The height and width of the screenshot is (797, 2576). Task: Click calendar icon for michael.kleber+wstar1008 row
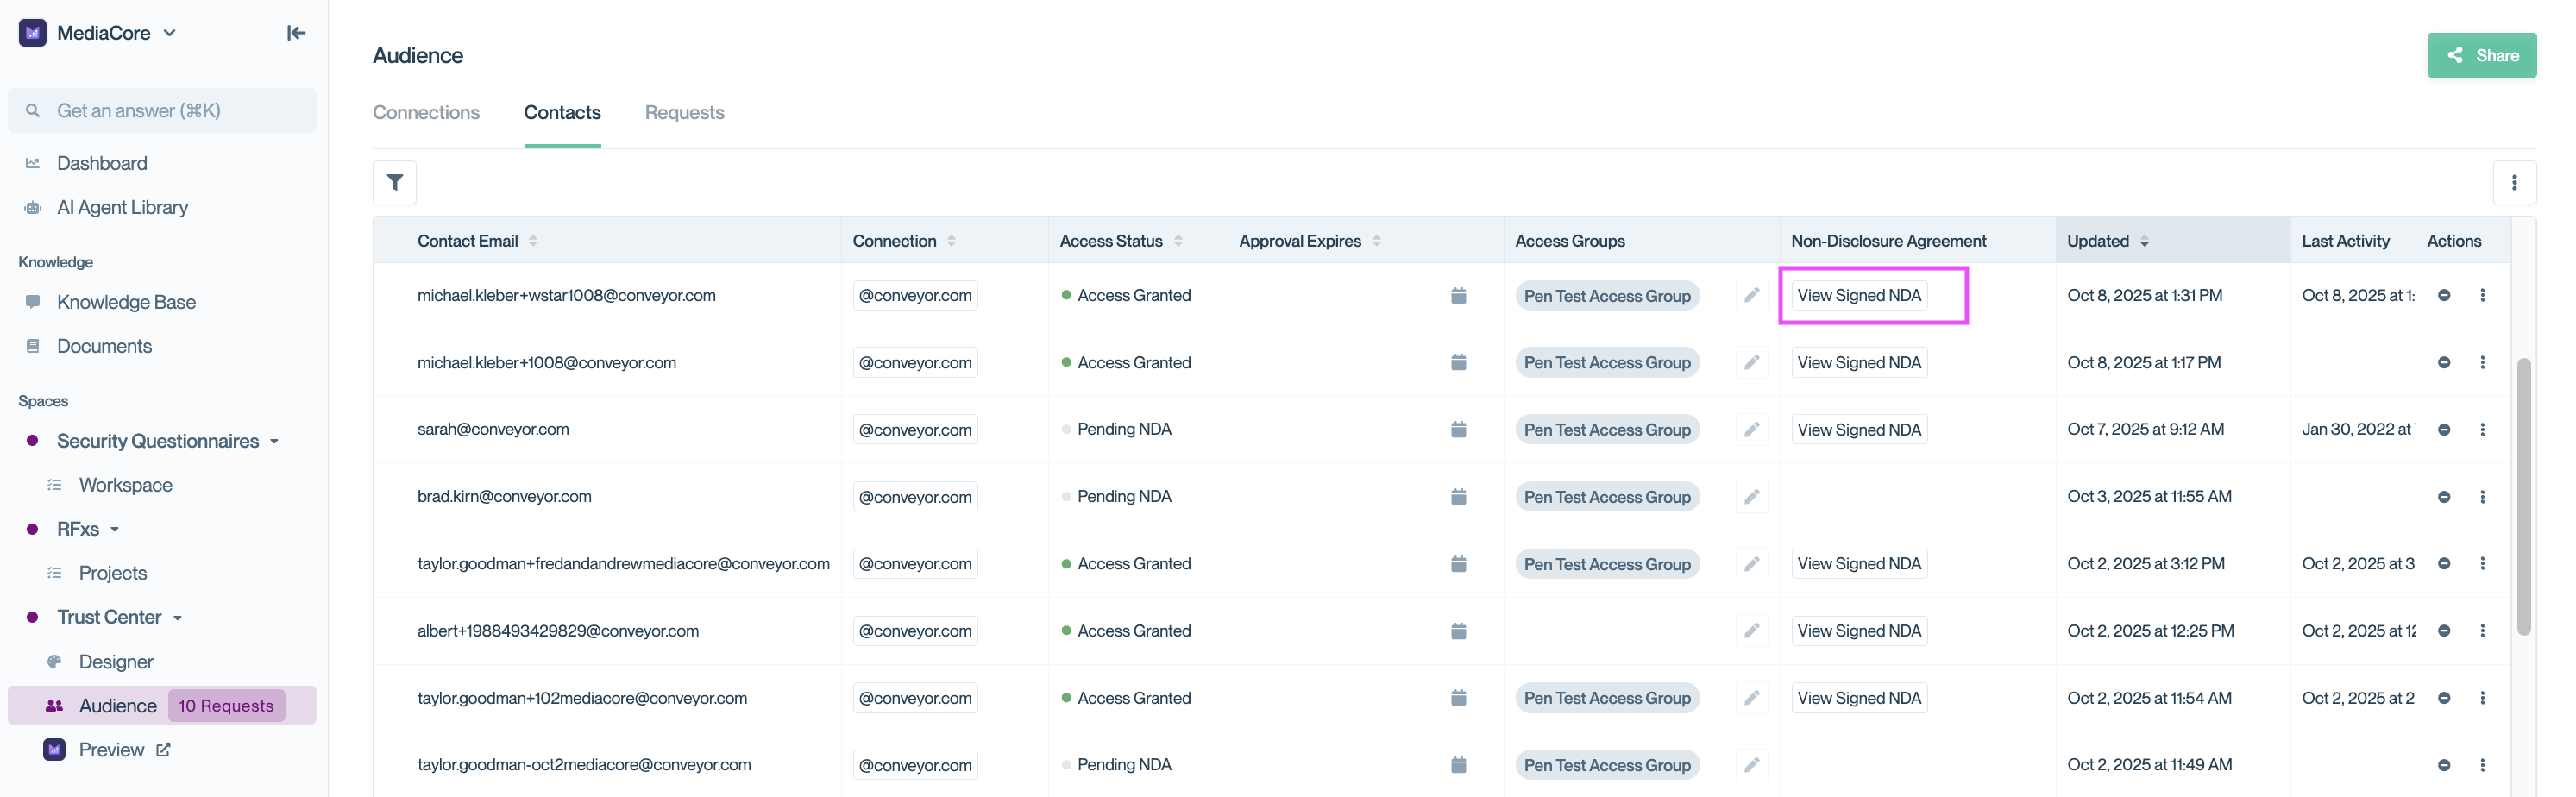click(1458, 296)
